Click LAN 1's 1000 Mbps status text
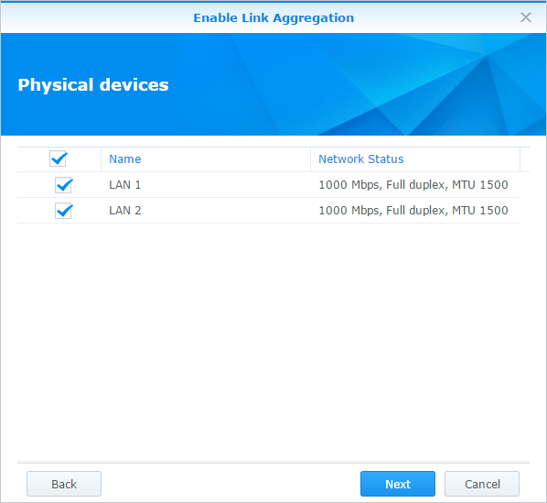Viewport: 547px width, 503px height. pos(413,185)
